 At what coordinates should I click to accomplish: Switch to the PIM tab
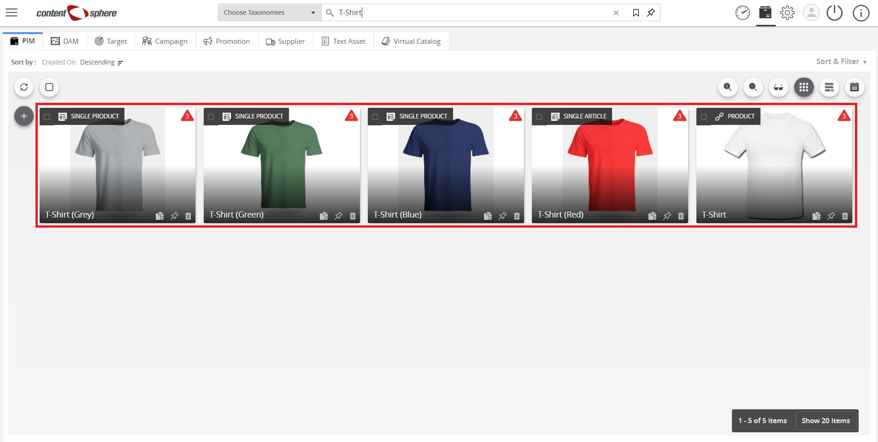(x=23, y=41)
